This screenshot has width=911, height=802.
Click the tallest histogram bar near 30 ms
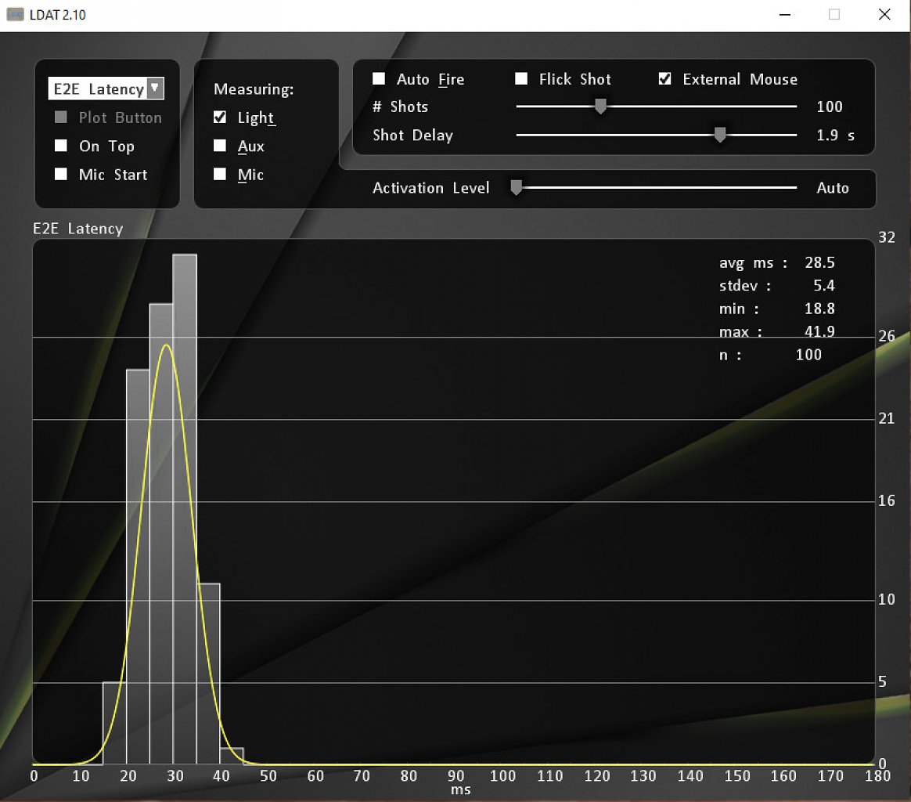click(185, 509)
